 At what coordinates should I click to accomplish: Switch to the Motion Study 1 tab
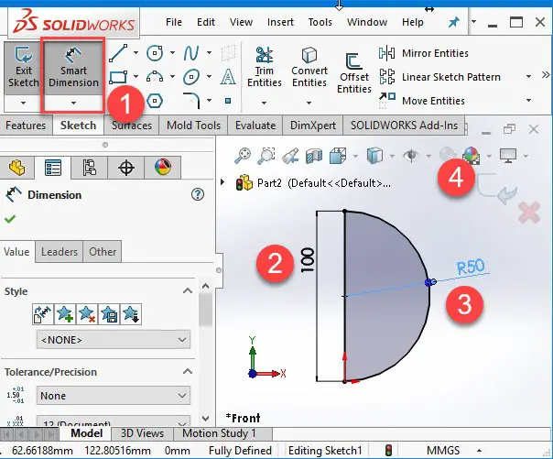point(219,433)
